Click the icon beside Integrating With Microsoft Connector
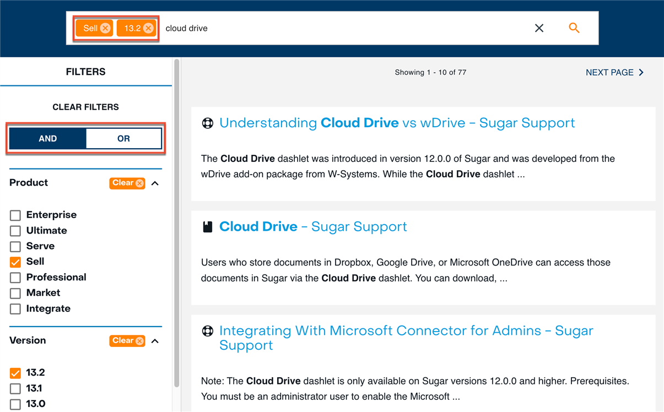The height and width of the screenshot is (412, 664). coord(208,331)
